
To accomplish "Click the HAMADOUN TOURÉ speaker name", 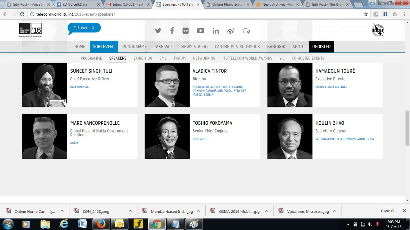I will pyautogui.click(x=335, y=71).
